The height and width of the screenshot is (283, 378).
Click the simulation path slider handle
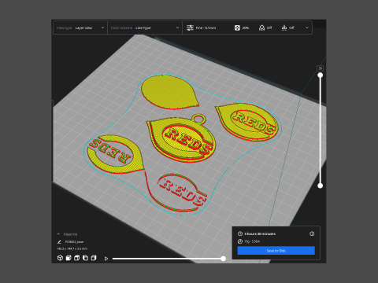click(223, 259)
